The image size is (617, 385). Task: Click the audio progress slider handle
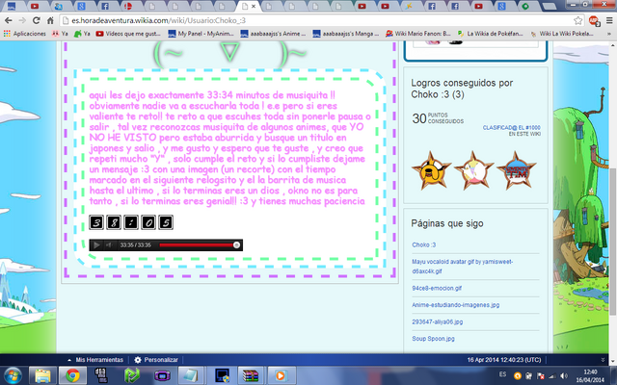(x=236, y=245)
